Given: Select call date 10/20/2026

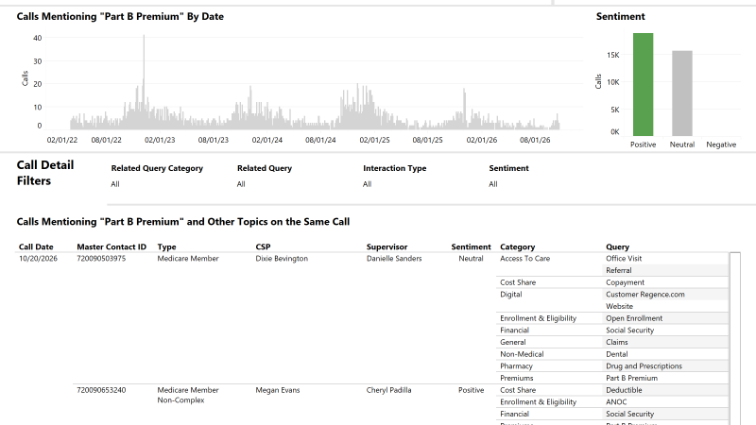Looking at the screenshot, I should tap(38, 258).
